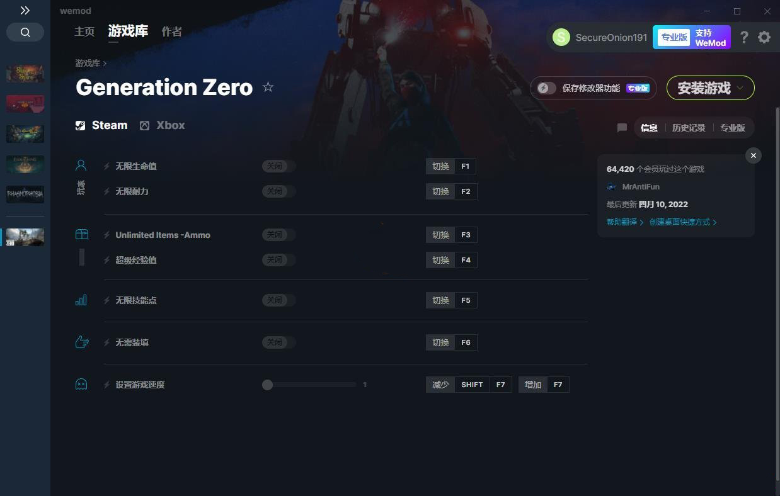Toggle 超级经验值 cheat switch
Image resolution: width=780 pixels, height=496 pixels.
tap(279, 260)
